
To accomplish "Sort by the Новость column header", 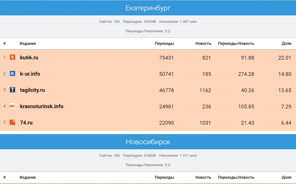I will (203, 43).
